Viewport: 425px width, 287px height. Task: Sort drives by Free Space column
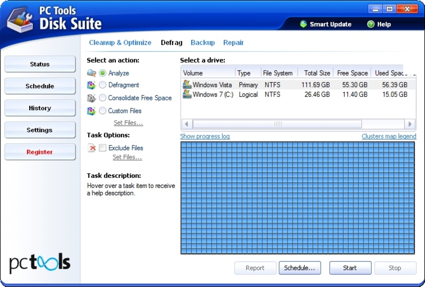tap(352, 73)
